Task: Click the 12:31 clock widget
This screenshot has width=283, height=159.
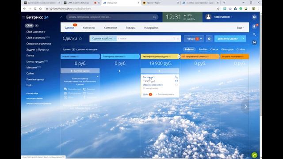Action: [173, 17]
